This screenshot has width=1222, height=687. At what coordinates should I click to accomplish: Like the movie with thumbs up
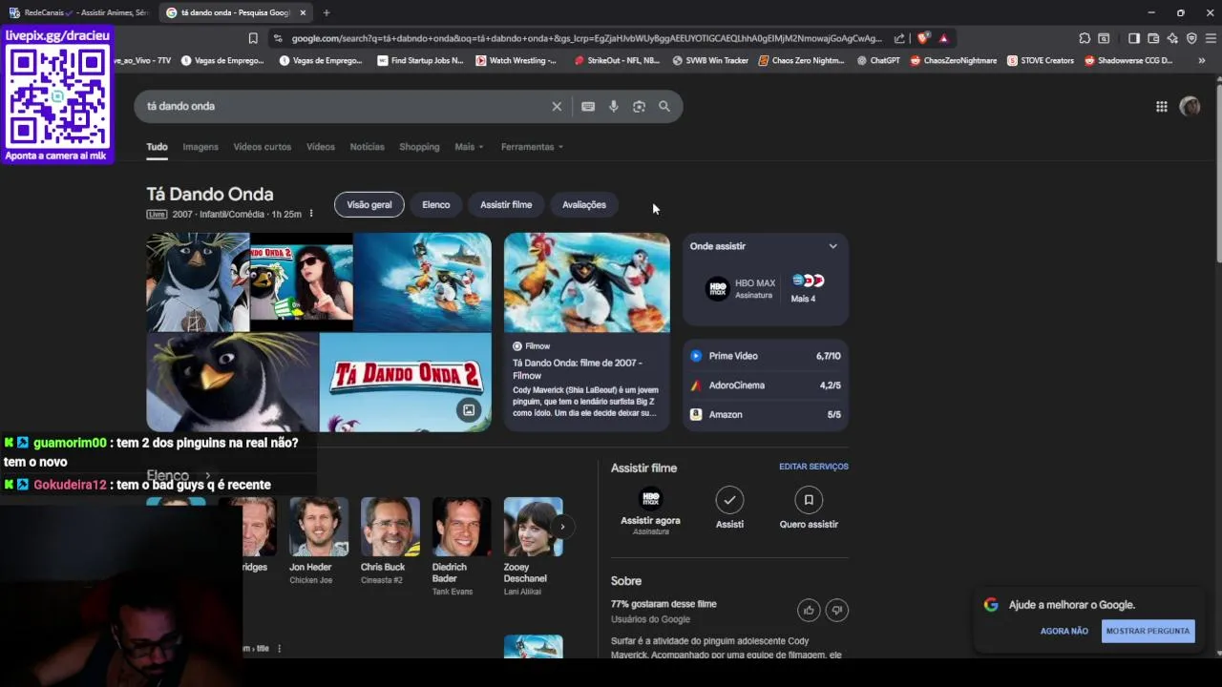tap(809, 611)
